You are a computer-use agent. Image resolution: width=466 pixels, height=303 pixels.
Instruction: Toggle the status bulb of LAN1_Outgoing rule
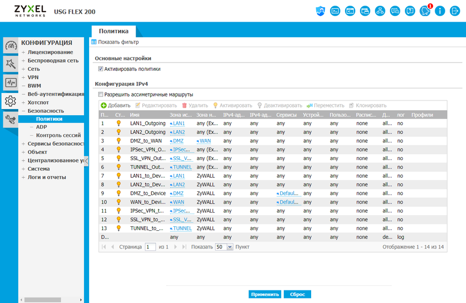pyautogui.click(x=118, y=123)
